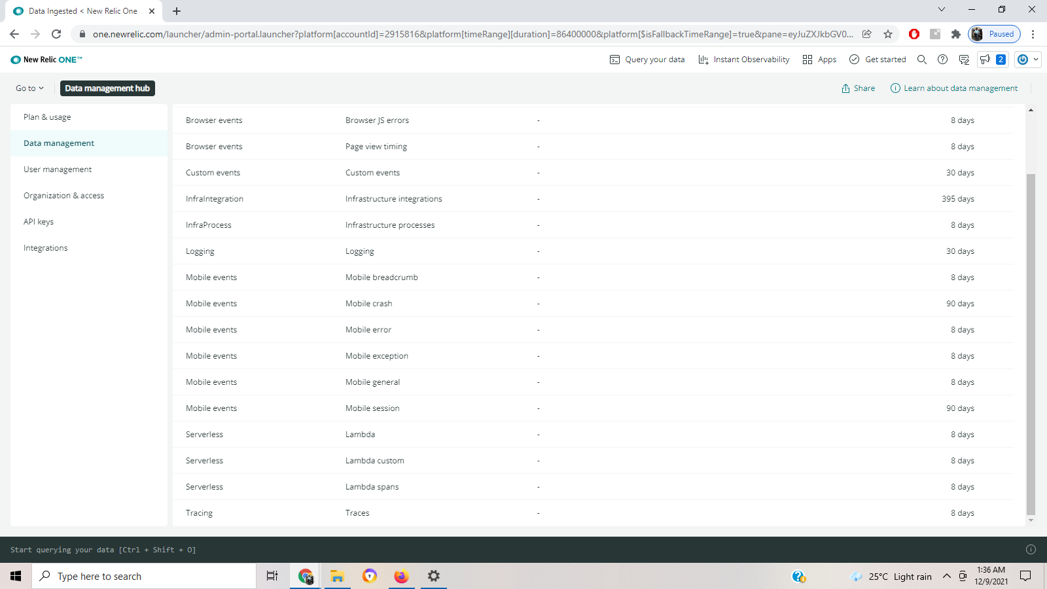View announcements via the megaphone icon
1047x589 pixels.
point(986,59)
